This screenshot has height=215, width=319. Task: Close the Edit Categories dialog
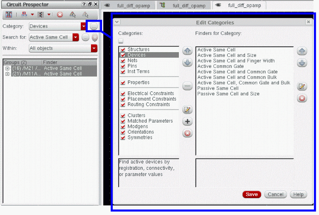point(308,22)
